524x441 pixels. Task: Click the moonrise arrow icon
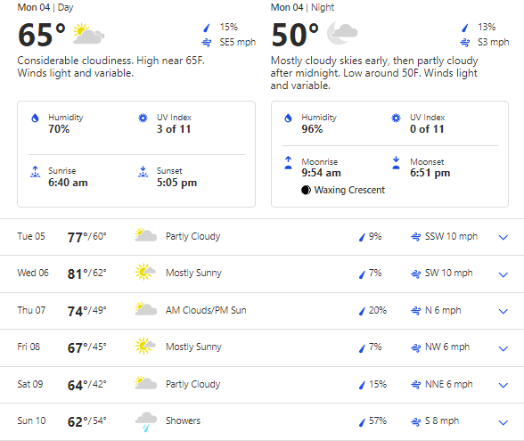[288, 163]
